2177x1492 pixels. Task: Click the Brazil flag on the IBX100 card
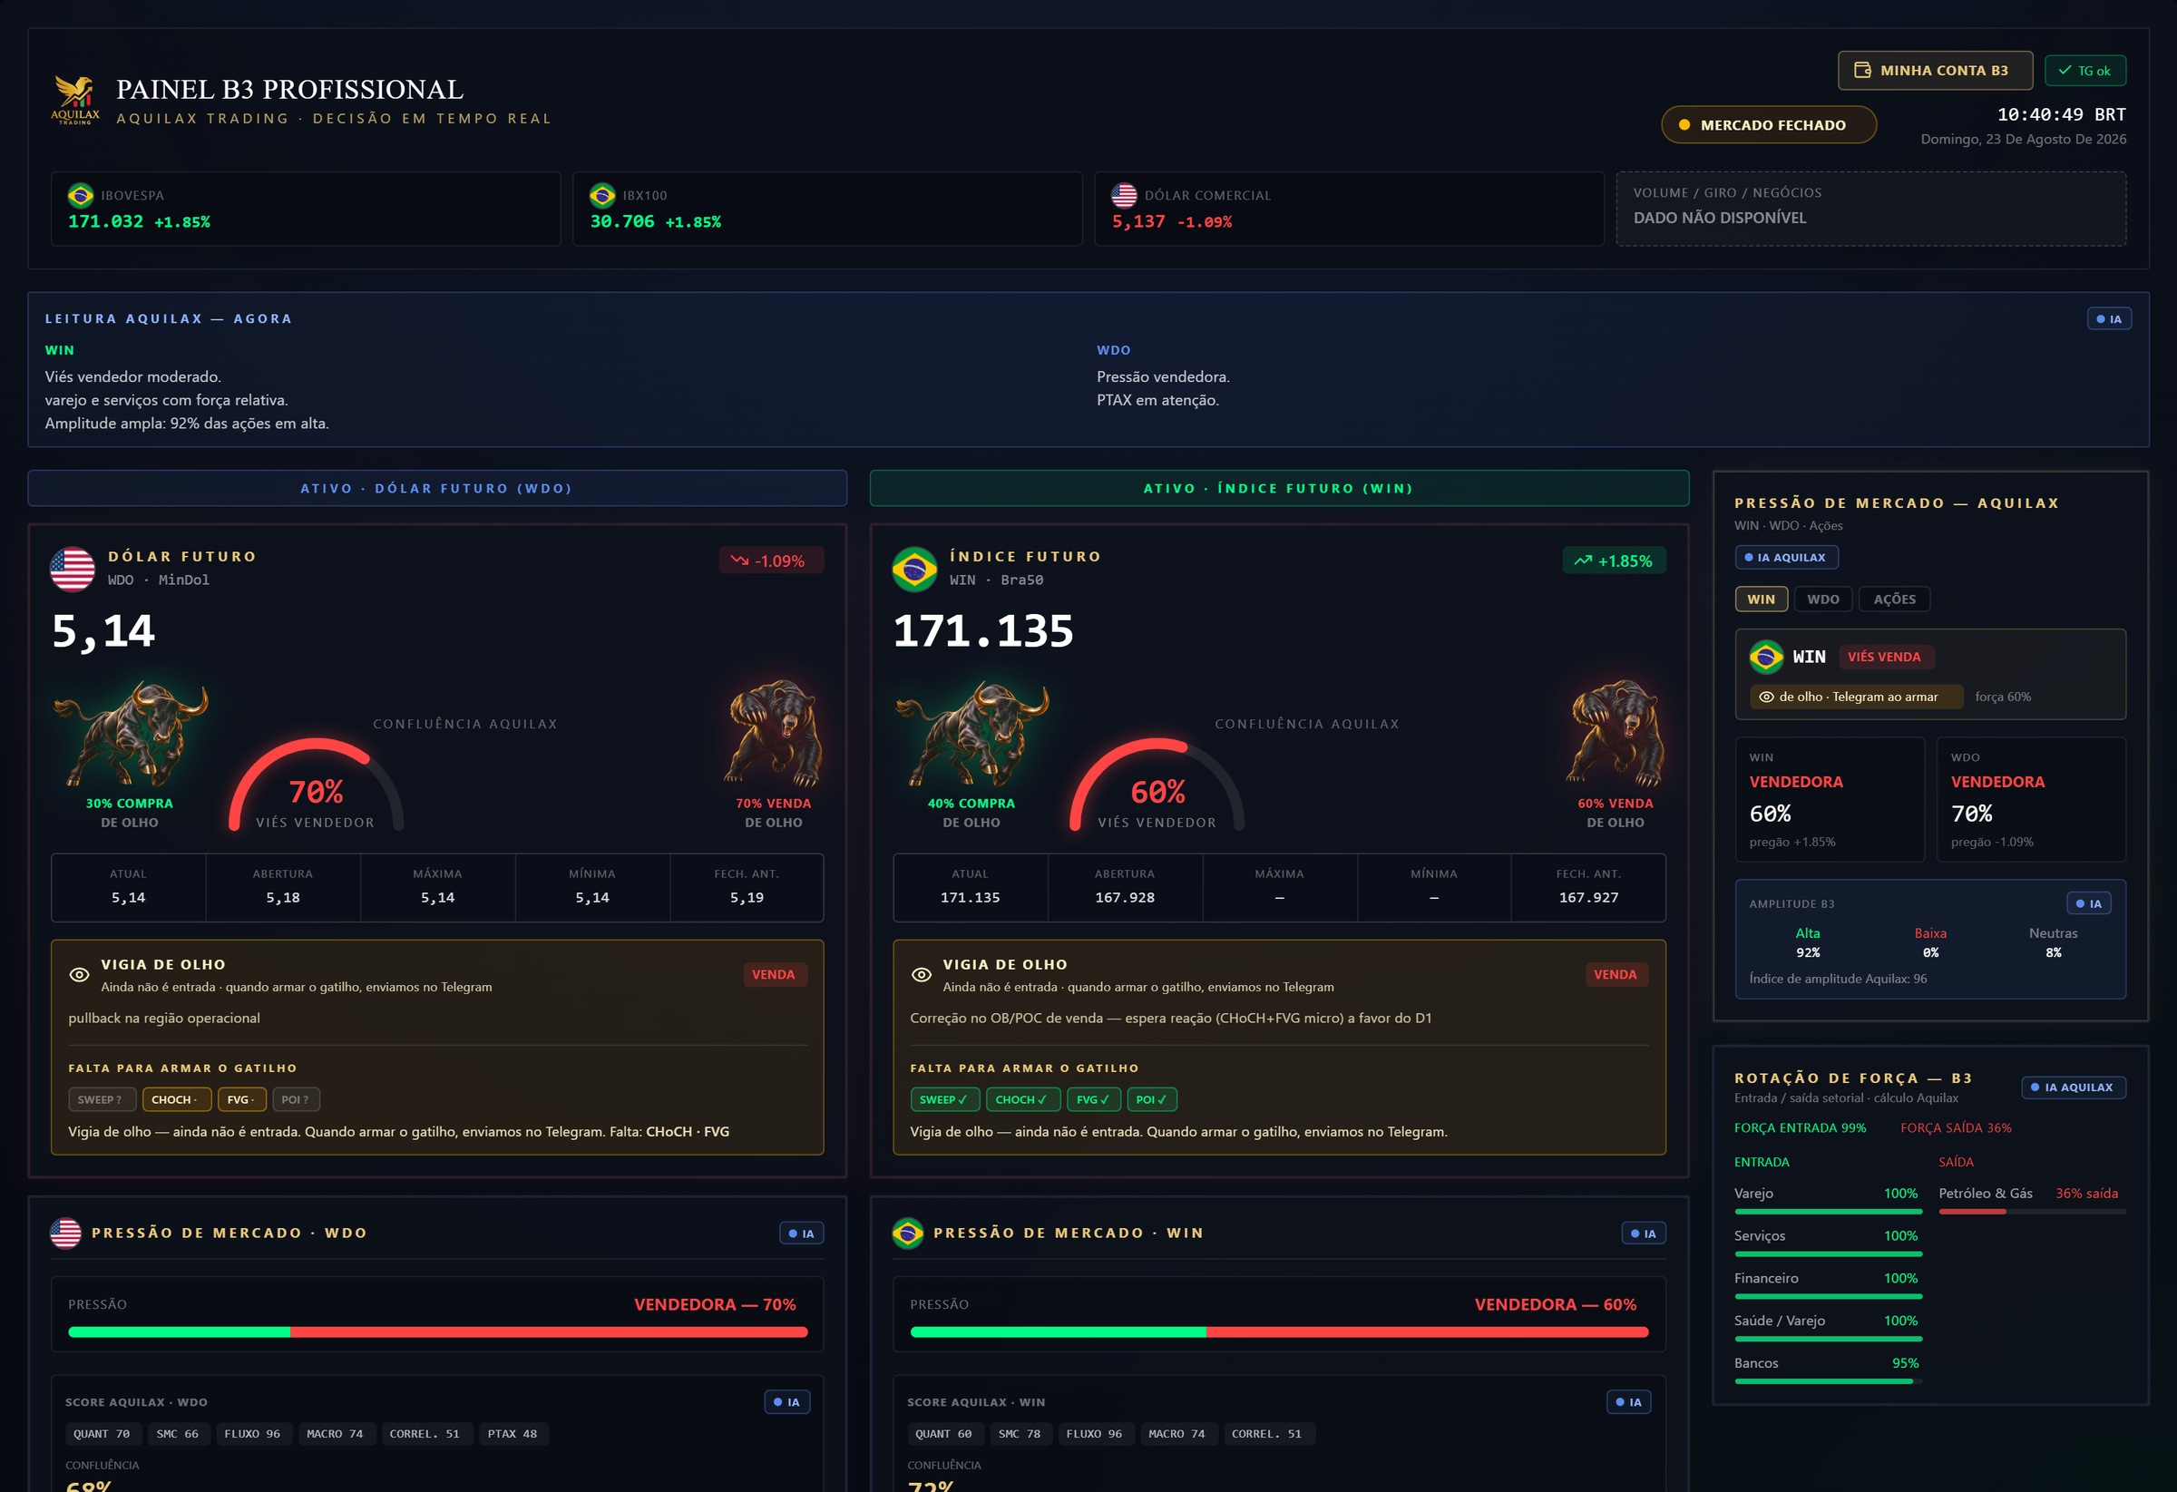coord(602,195)
